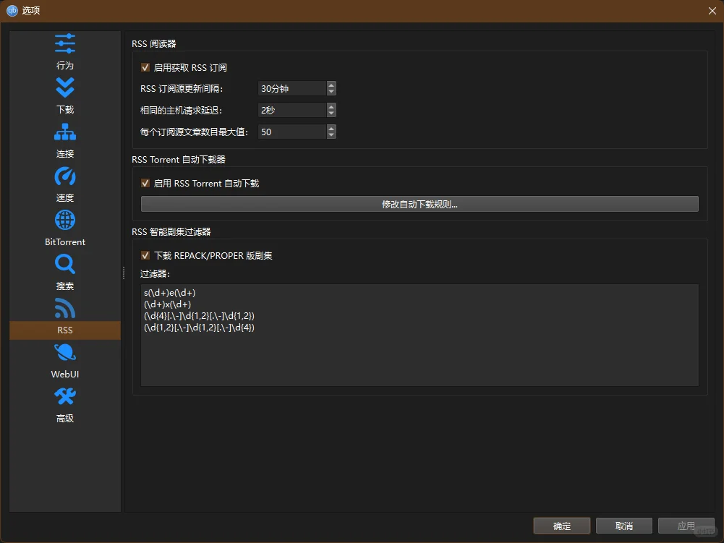Click the sidebar splitter handle
Image resolution: width=724 pixels, height=543 pixels.
pyautogui.click(x=123, y=273)
